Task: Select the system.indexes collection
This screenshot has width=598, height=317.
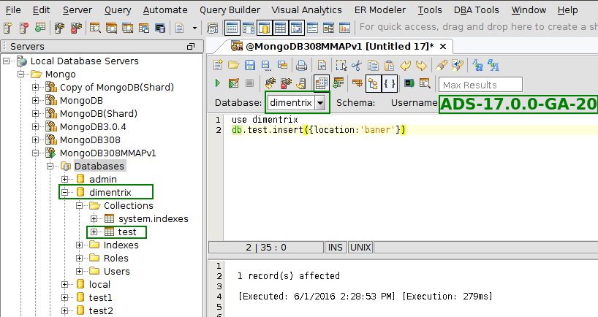Action: [x=154, y=218]
